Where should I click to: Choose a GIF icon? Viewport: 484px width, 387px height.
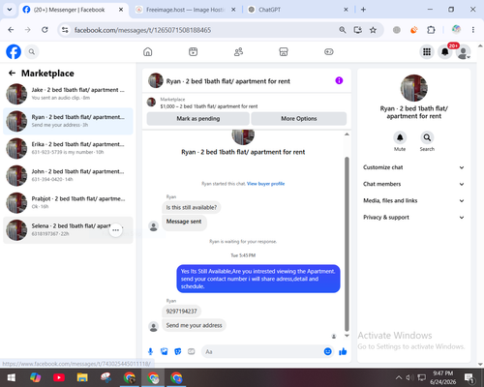pyautogui.click(x=192, y=351)
